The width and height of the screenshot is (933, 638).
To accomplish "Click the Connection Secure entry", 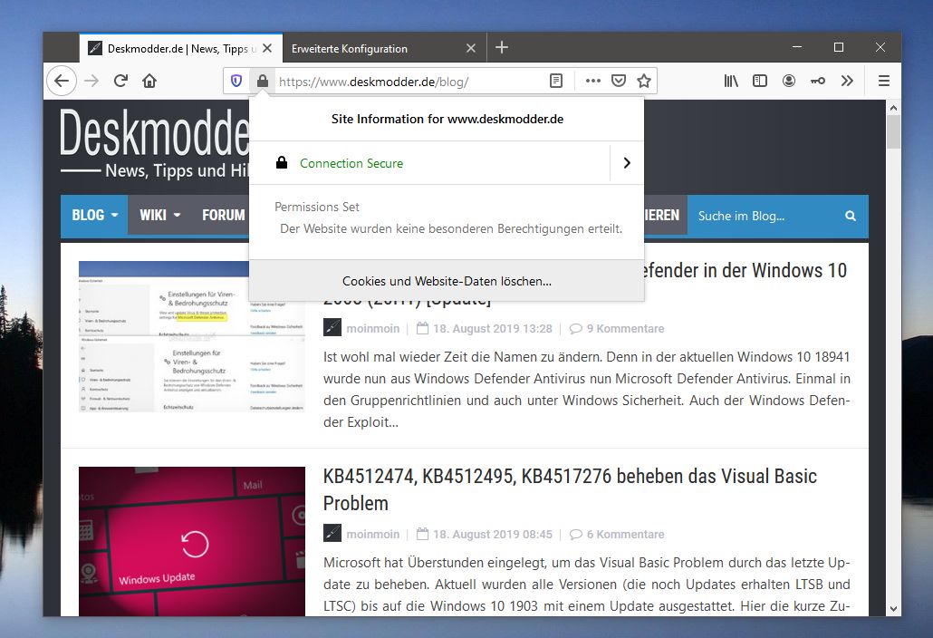I will click(x=351, y=163).
